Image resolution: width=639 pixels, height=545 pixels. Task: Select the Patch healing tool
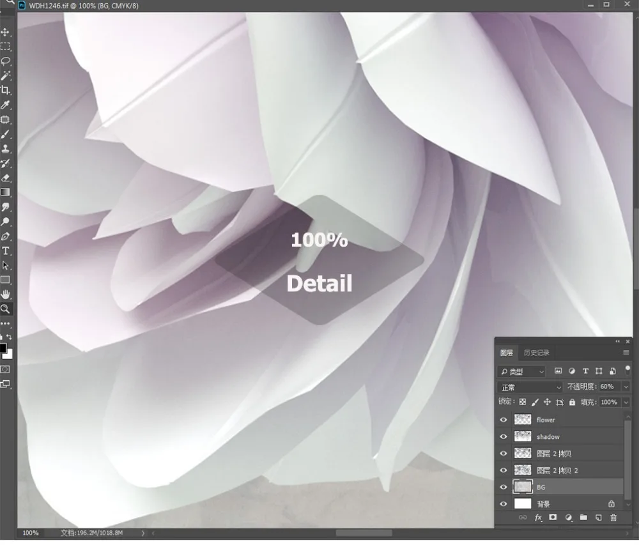coord(5,119)
